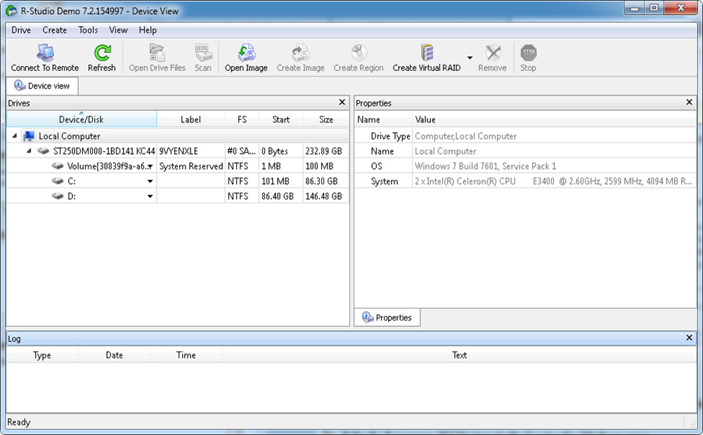Click the 232.89 GB size cell
The height and width of the screenshot is (435, 703).
[x=326, y=151]
